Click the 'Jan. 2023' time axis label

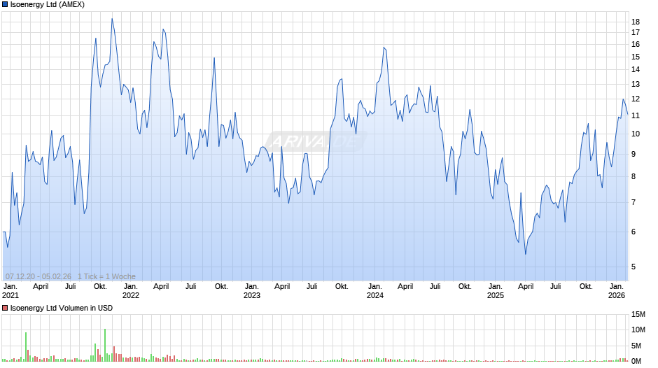pyautogui.click(x=252, y=291)
